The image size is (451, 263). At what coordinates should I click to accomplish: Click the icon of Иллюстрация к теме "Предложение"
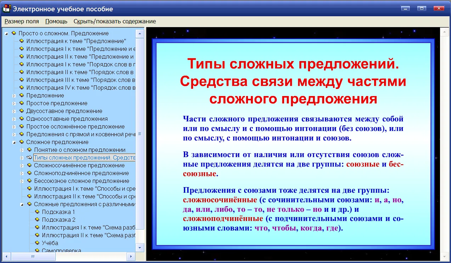point(22,41)
